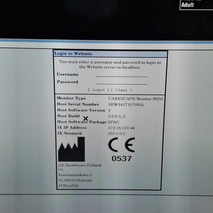Screen dimensions: 213x213
Task: Select the GE Healthcare Finland Oy text
Action: tap(80, 167)
